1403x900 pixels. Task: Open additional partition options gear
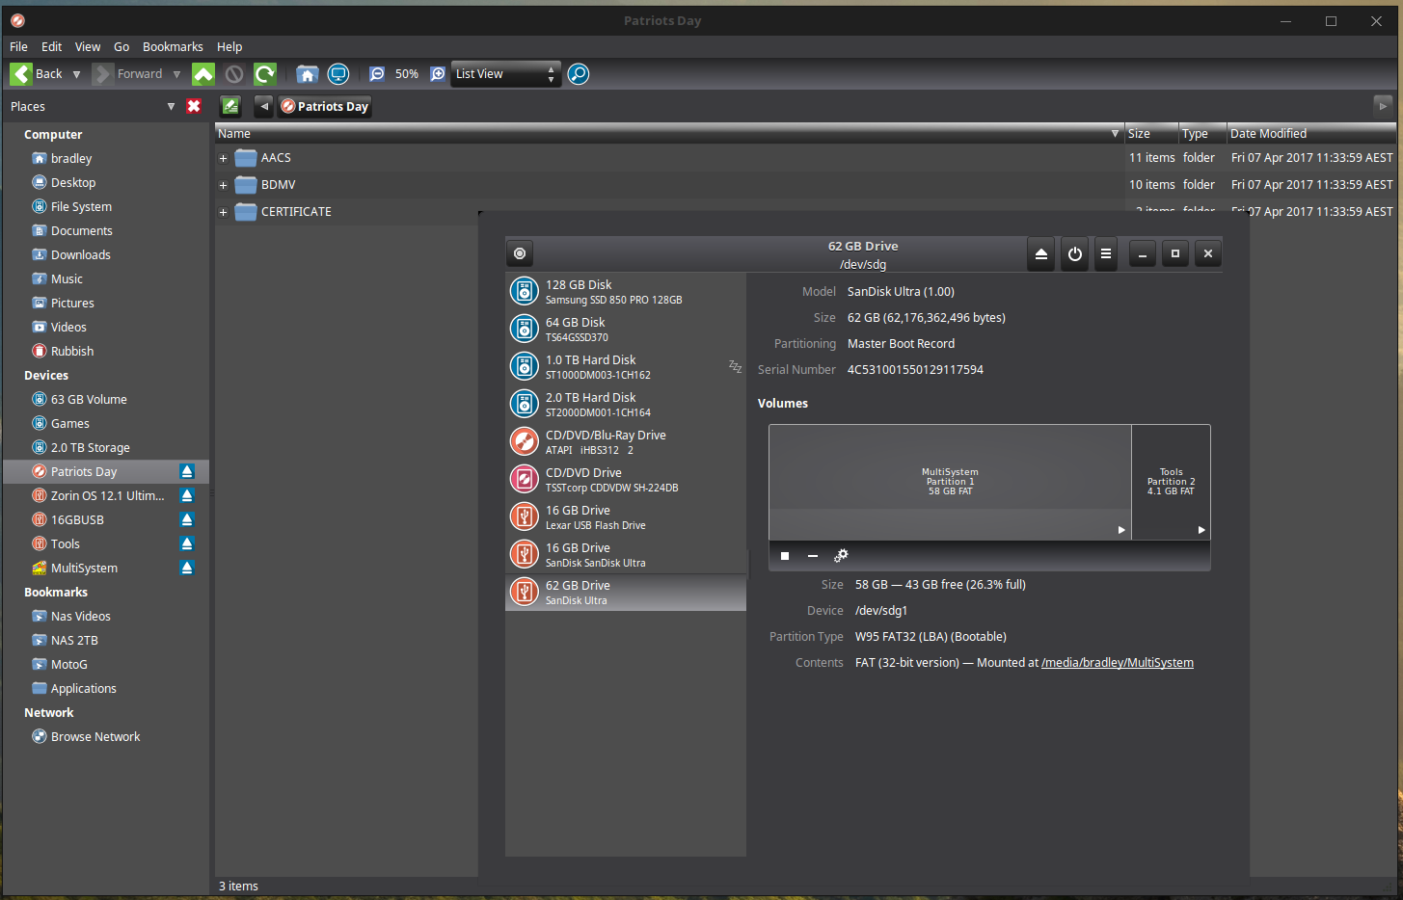point(841,556)
